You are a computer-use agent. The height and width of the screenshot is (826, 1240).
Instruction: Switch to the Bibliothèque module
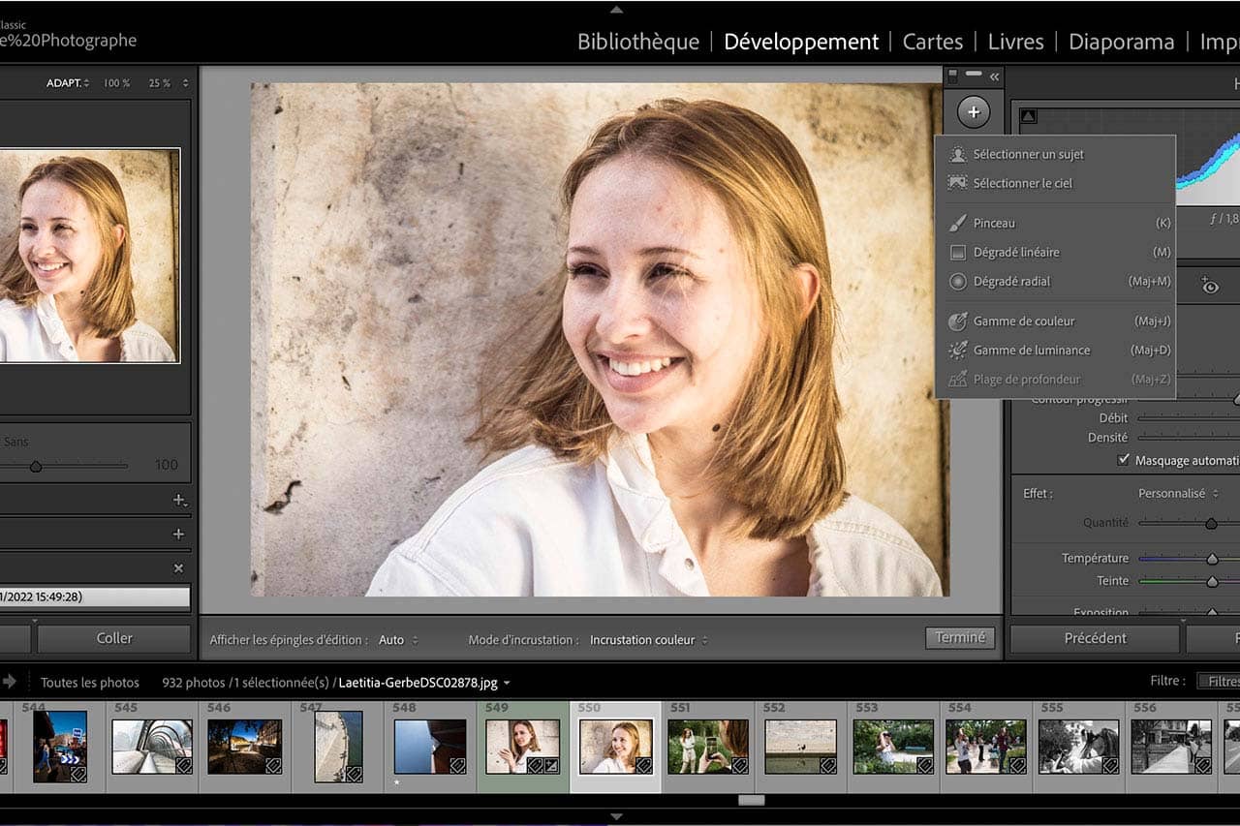637,42
